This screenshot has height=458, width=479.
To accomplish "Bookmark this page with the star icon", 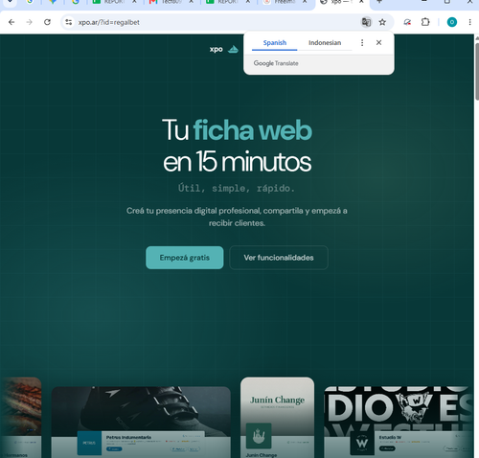I will pyautogui.click(x=382, y=22).
